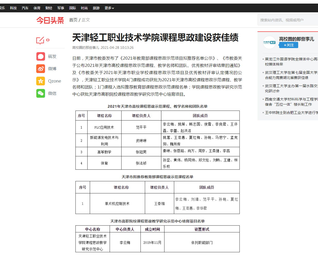Expand the 更多 dropdown in top navigation
The image size is (318, 255).
click(109, 8)
